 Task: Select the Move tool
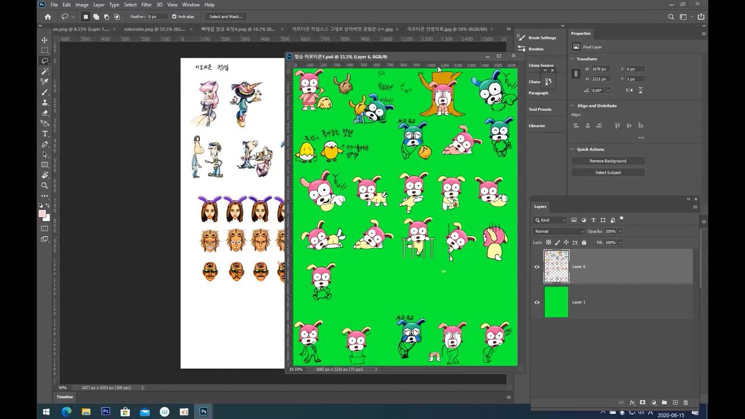pos(45,40)
